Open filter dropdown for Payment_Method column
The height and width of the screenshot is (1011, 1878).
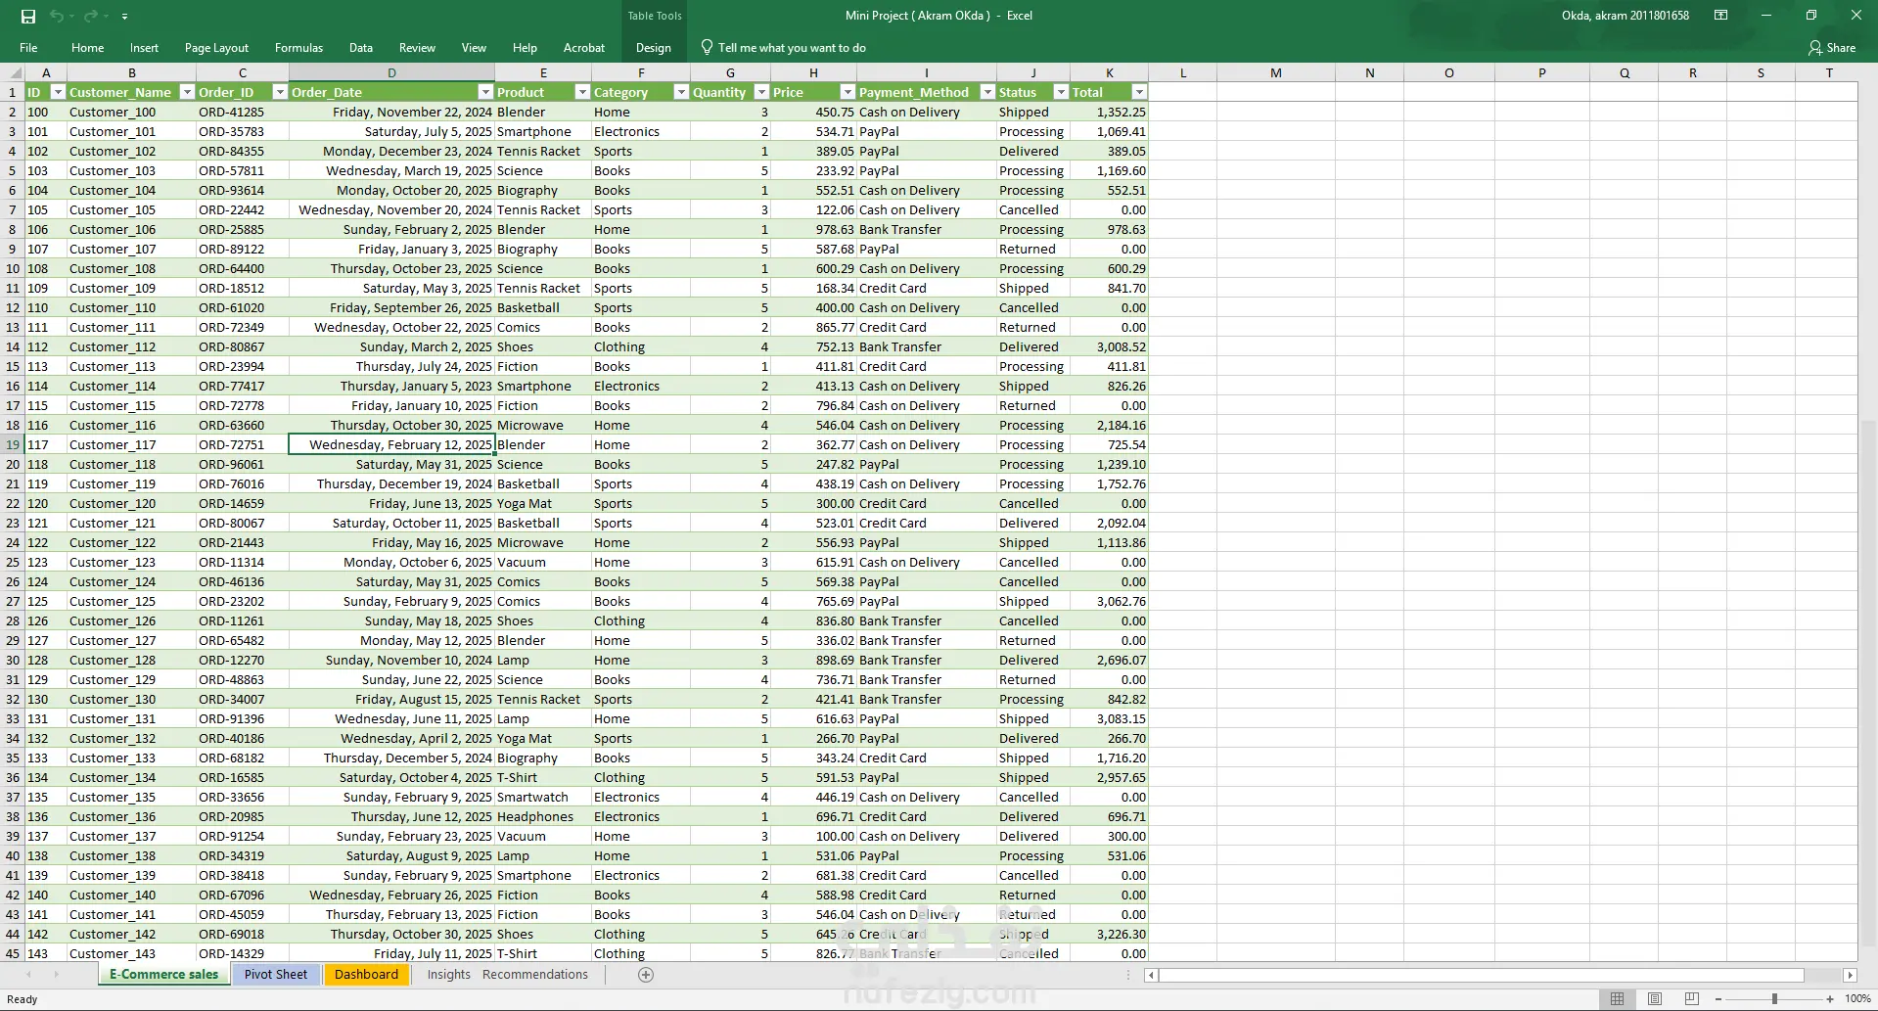pos(986,92)
